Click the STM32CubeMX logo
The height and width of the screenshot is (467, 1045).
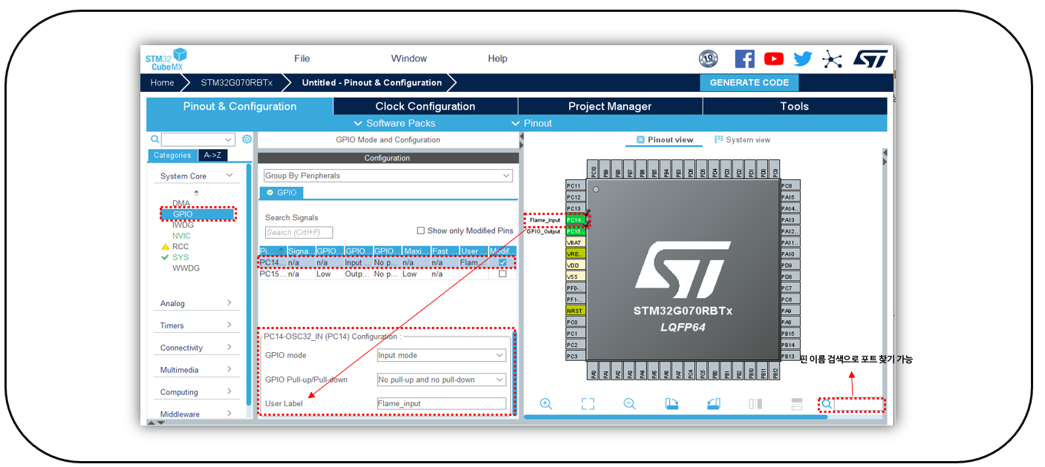pos(166,59)
